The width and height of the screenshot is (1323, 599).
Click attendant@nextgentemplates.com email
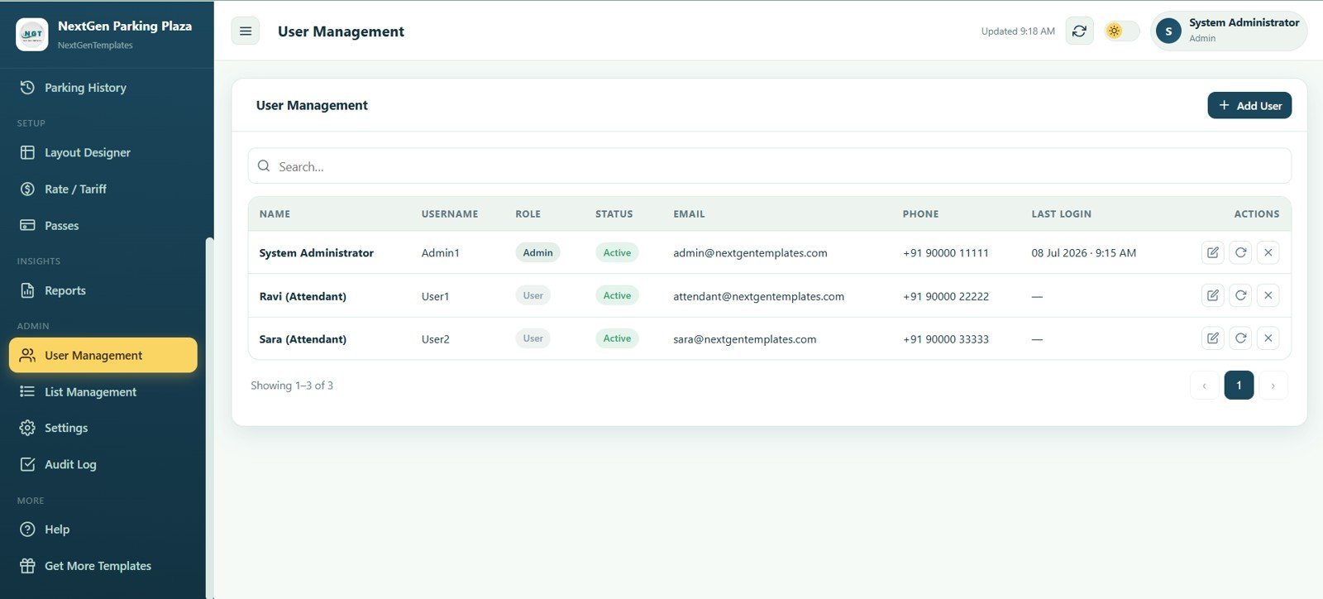coord(758,296)
